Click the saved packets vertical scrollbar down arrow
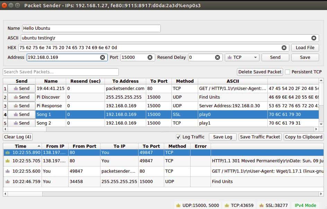Screen dimensions: 327x209 321,124
